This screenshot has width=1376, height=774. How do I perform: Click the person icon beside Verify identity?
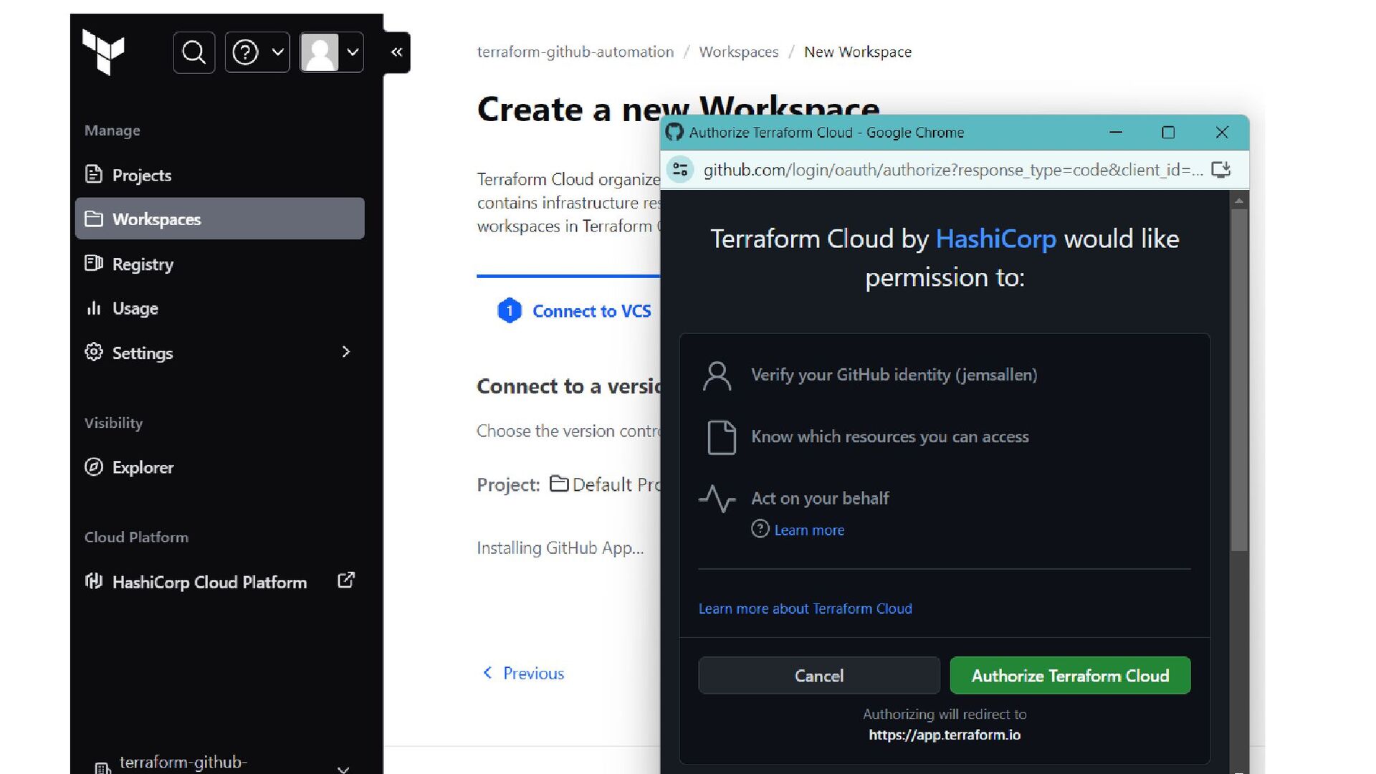coord(717,376)
